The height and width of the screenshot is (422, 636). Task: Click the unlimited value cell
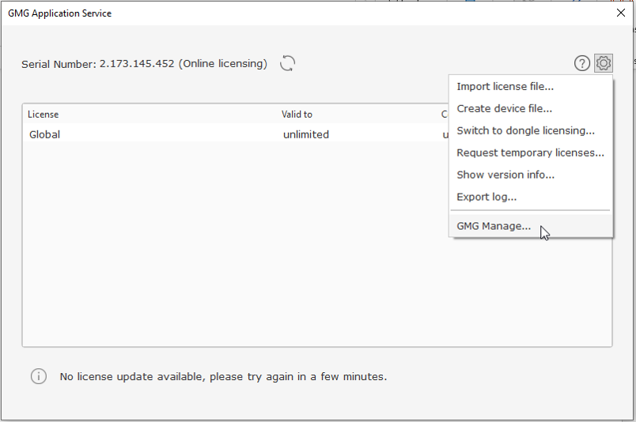point(305,134)
